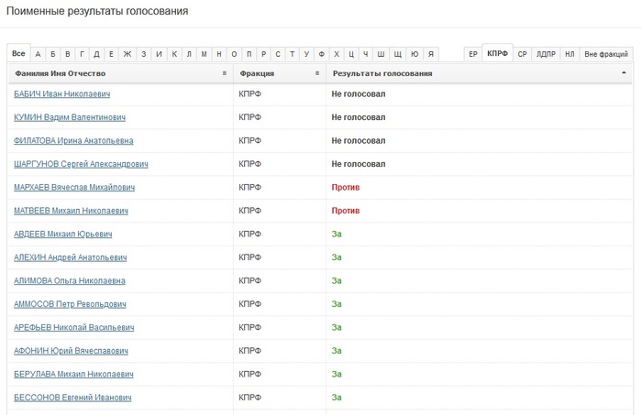642x415 pixels.
Task: Filter by letter Б
Action: tap(52, 54)
